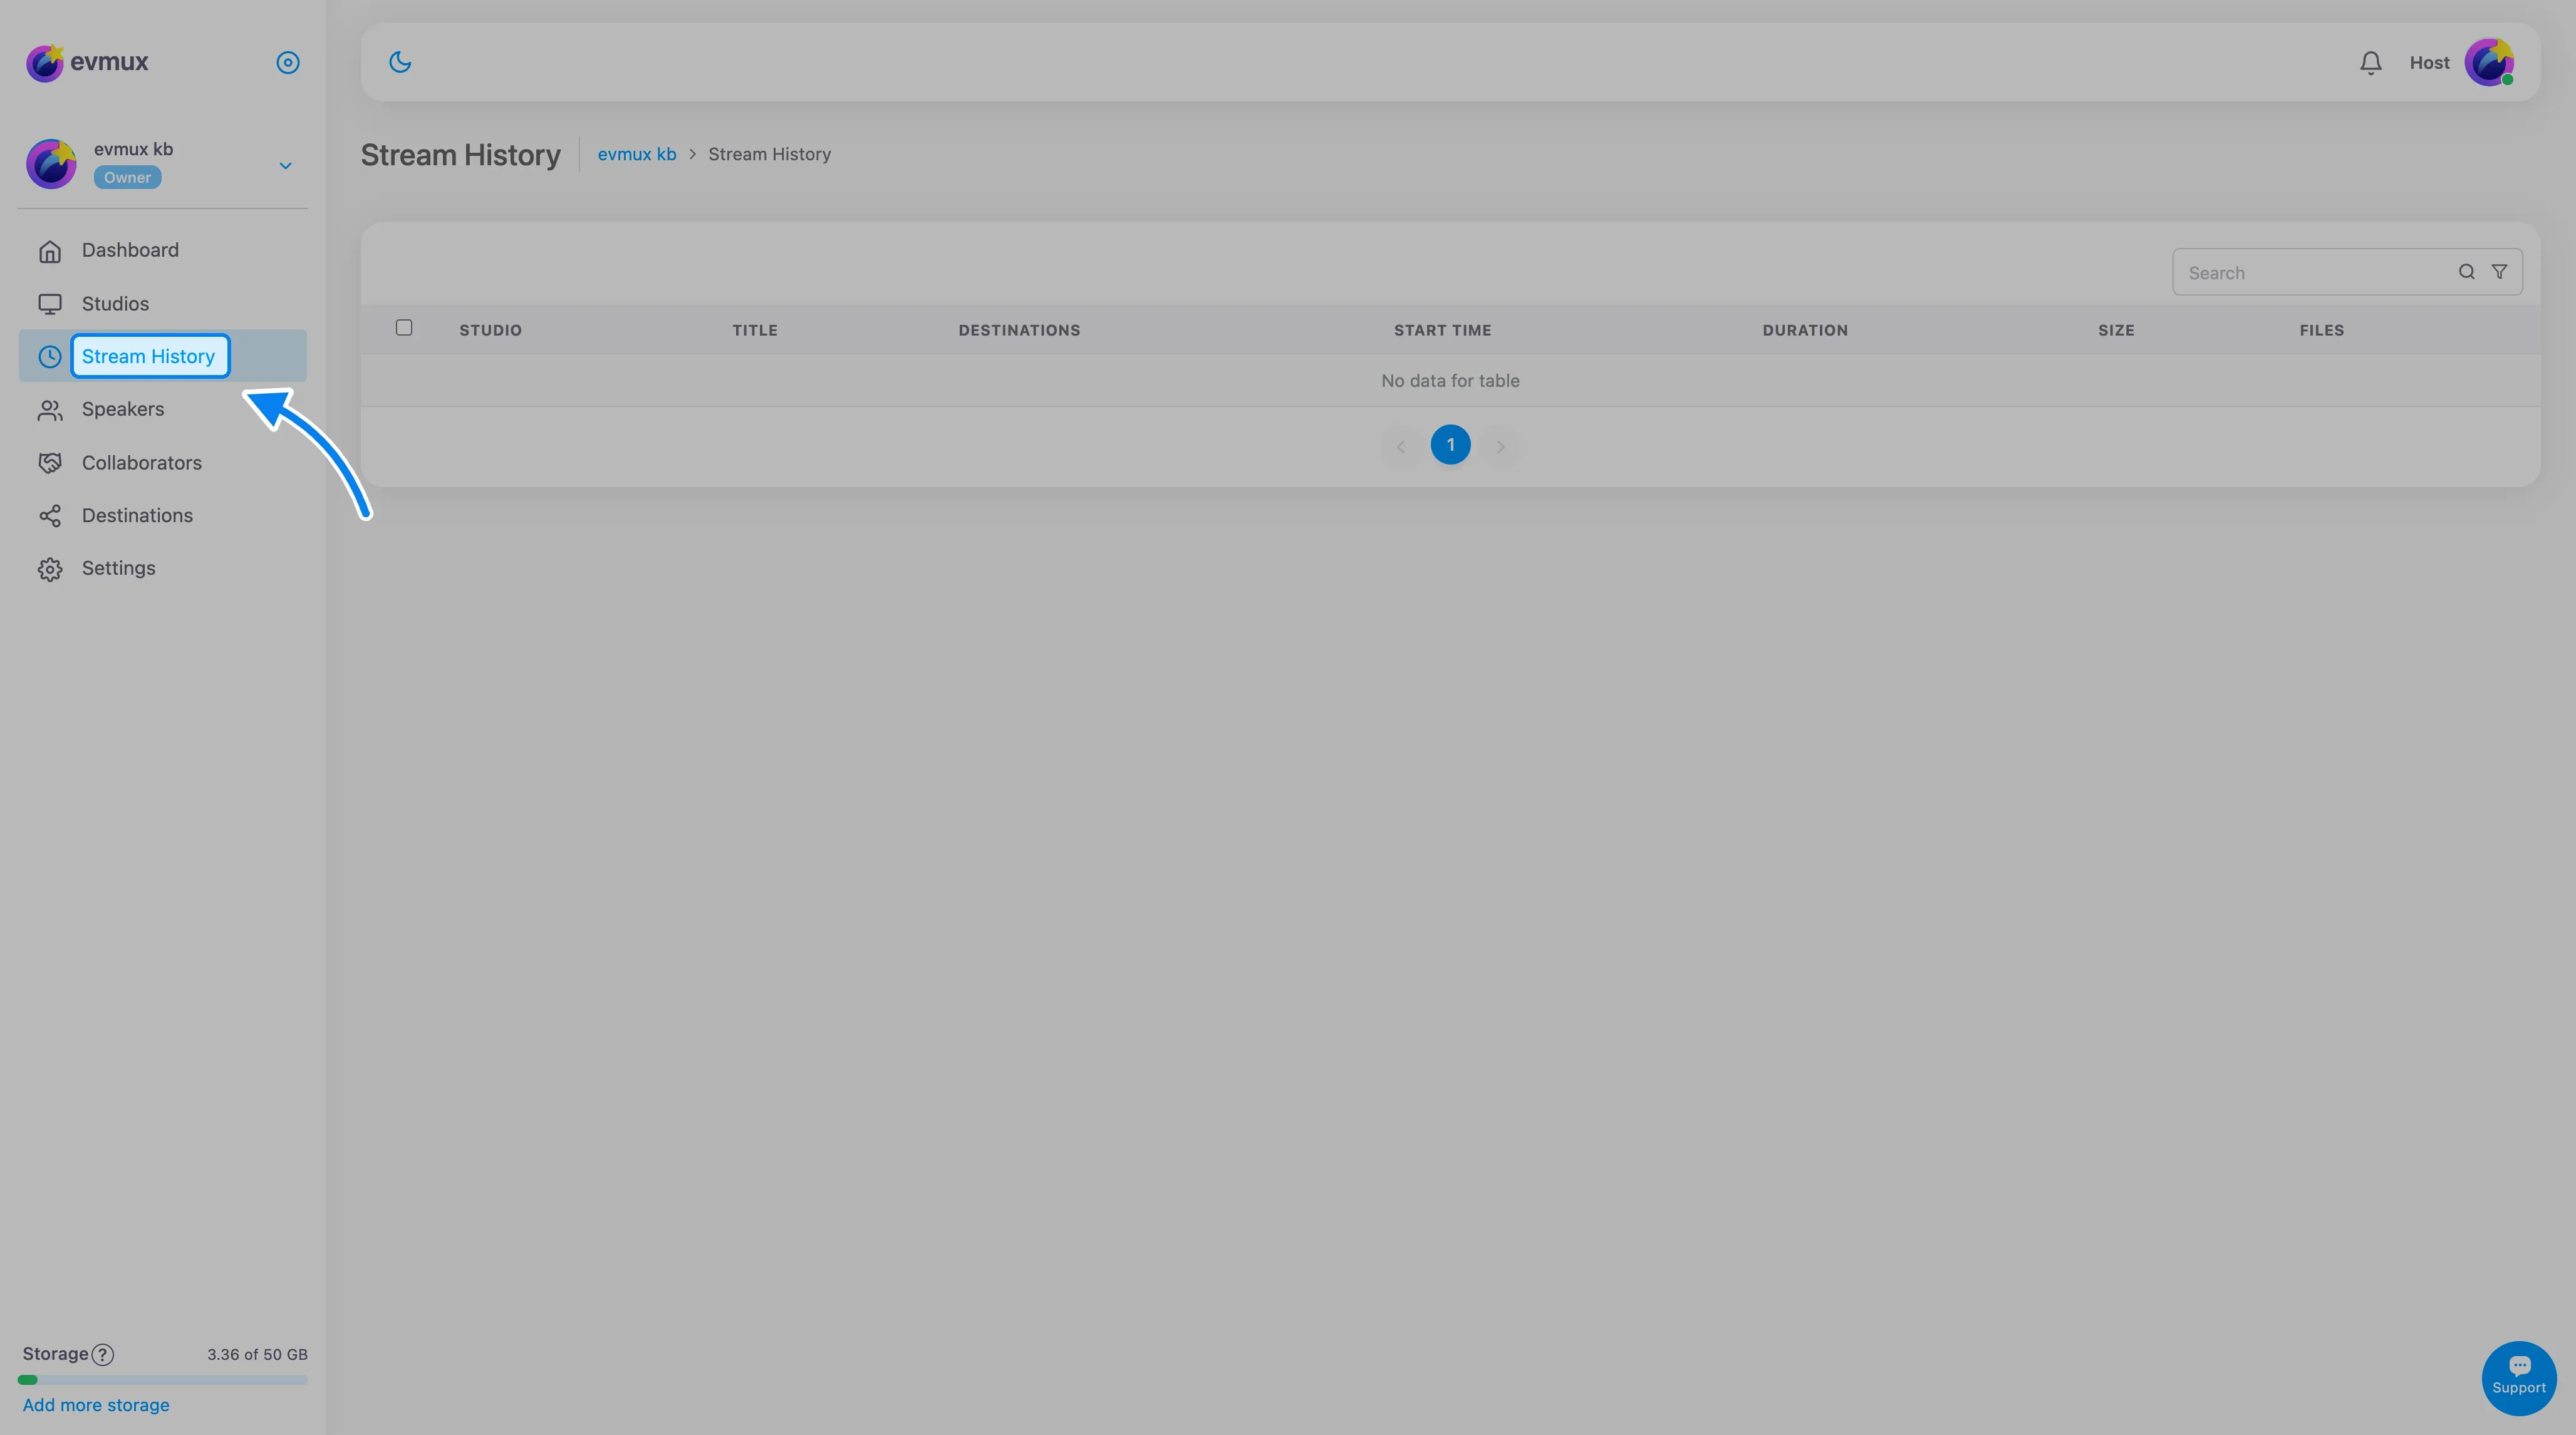The width and height of the screenshot is (2576, 1435).
Task: Switch to dark mode with the moon icon
Action: point(400,62)
